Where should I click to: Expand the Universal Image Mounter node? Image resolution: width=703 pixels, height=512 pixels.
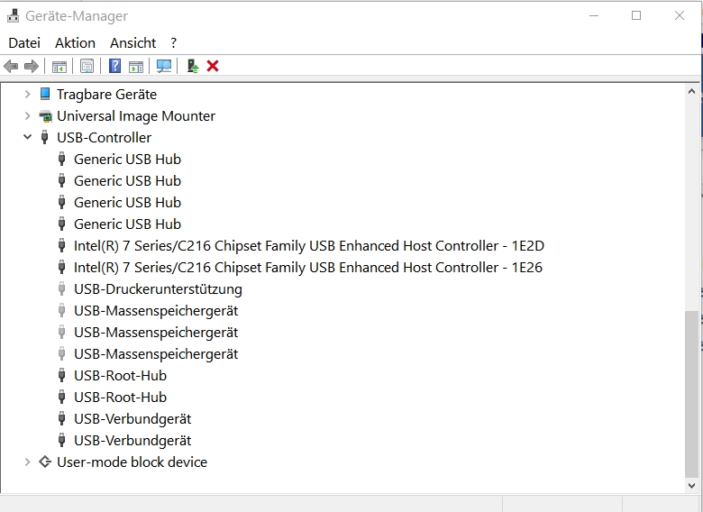coord(27,116)
